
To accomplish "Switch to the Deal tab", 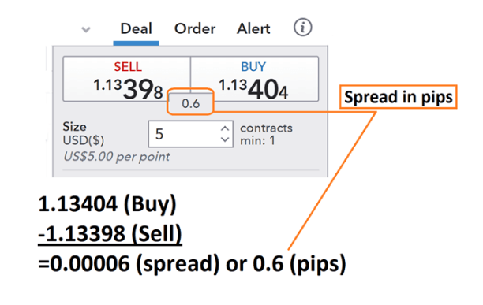I will 137,28.
